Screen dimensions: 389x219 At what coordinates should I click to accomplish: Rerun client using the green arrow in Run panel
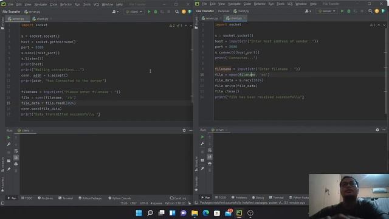[x=9, y=137]
